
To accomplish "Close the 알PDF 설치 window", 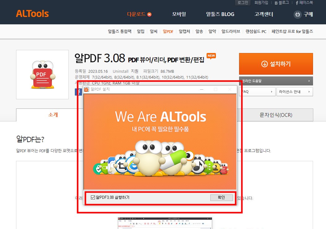I will click(x=229, y=89).
